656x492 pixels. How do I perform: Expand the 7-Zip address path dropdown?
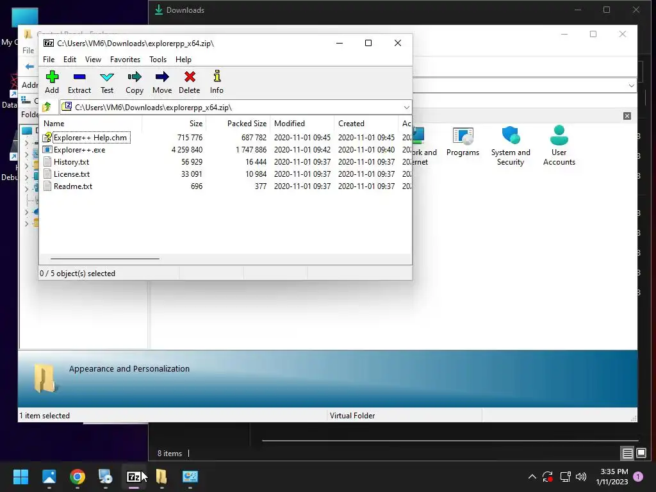(406, 108)
